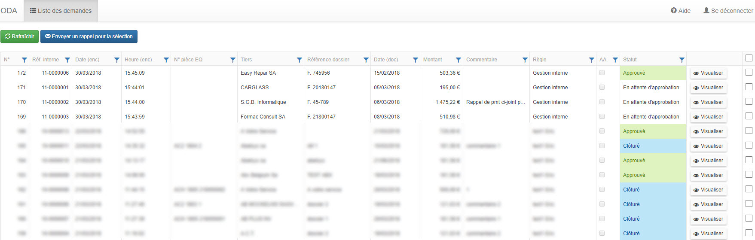Click the filter icon for Date (enc)

pos(117,60)
